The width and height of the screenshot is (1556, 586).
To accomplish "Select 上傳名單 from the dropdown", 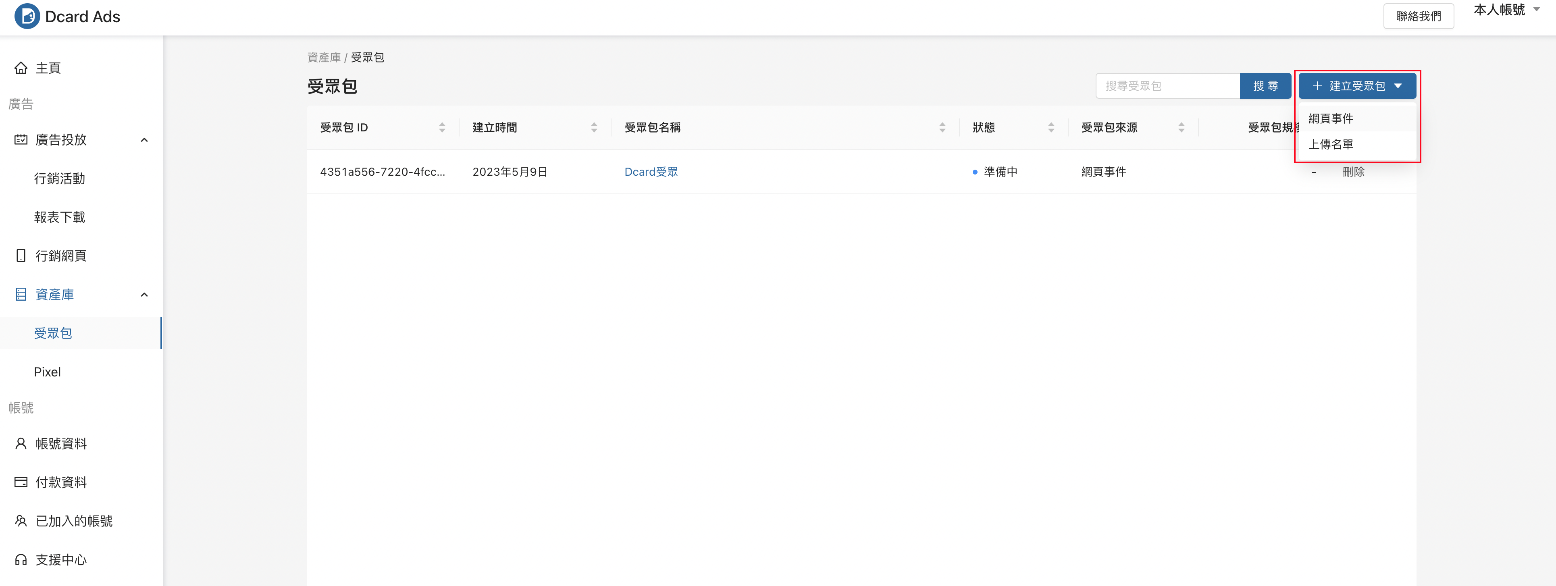I will pyautogui.click(x=1357, y=144).
